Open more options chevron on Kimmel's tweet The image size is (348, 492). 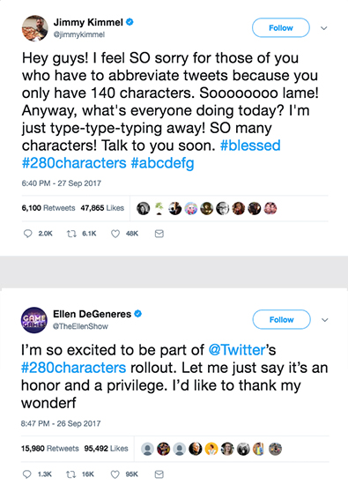pos(324,28)
